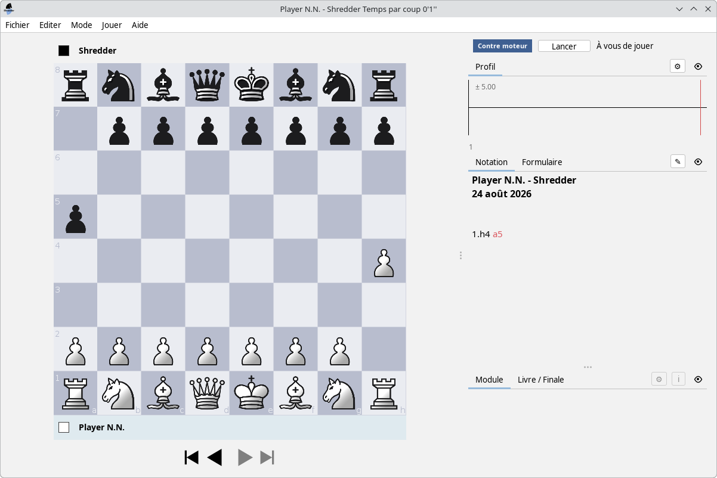Select the white bishop on f1
This screenshot has height=478, width=717.
295,393
